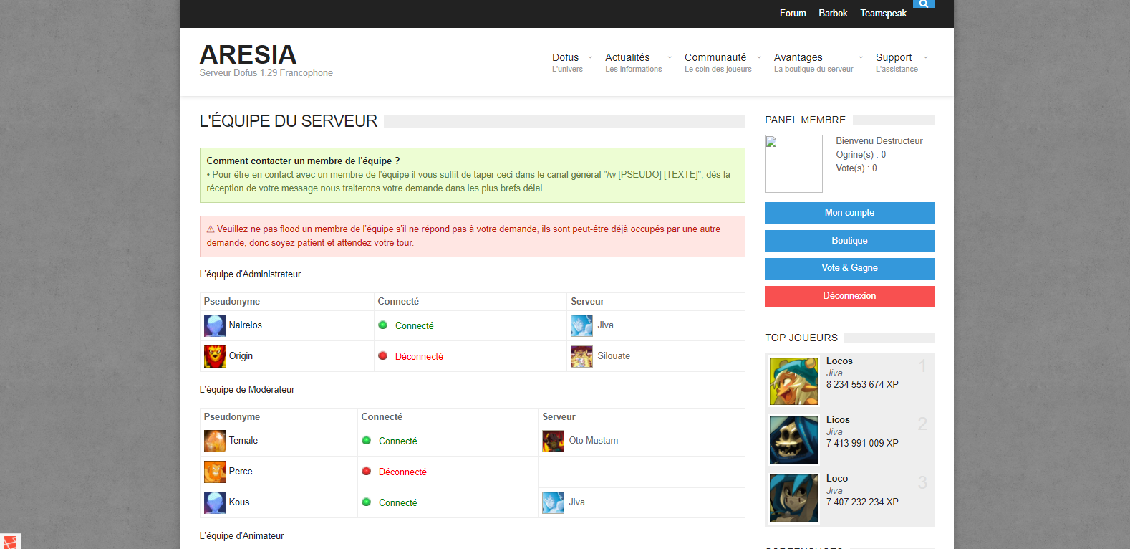Open the Barbok link
Image resolution: width=1130 pixels, height=549 pixels.
[833, 14]
